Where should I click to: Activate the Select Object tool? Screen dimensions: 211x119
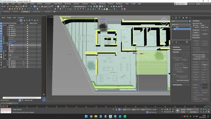point(24,7)
